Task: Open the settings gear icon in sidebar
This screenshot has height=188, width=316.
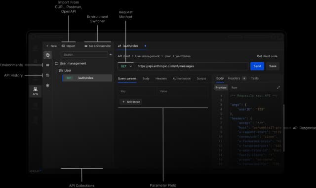Action: (47, 85)
